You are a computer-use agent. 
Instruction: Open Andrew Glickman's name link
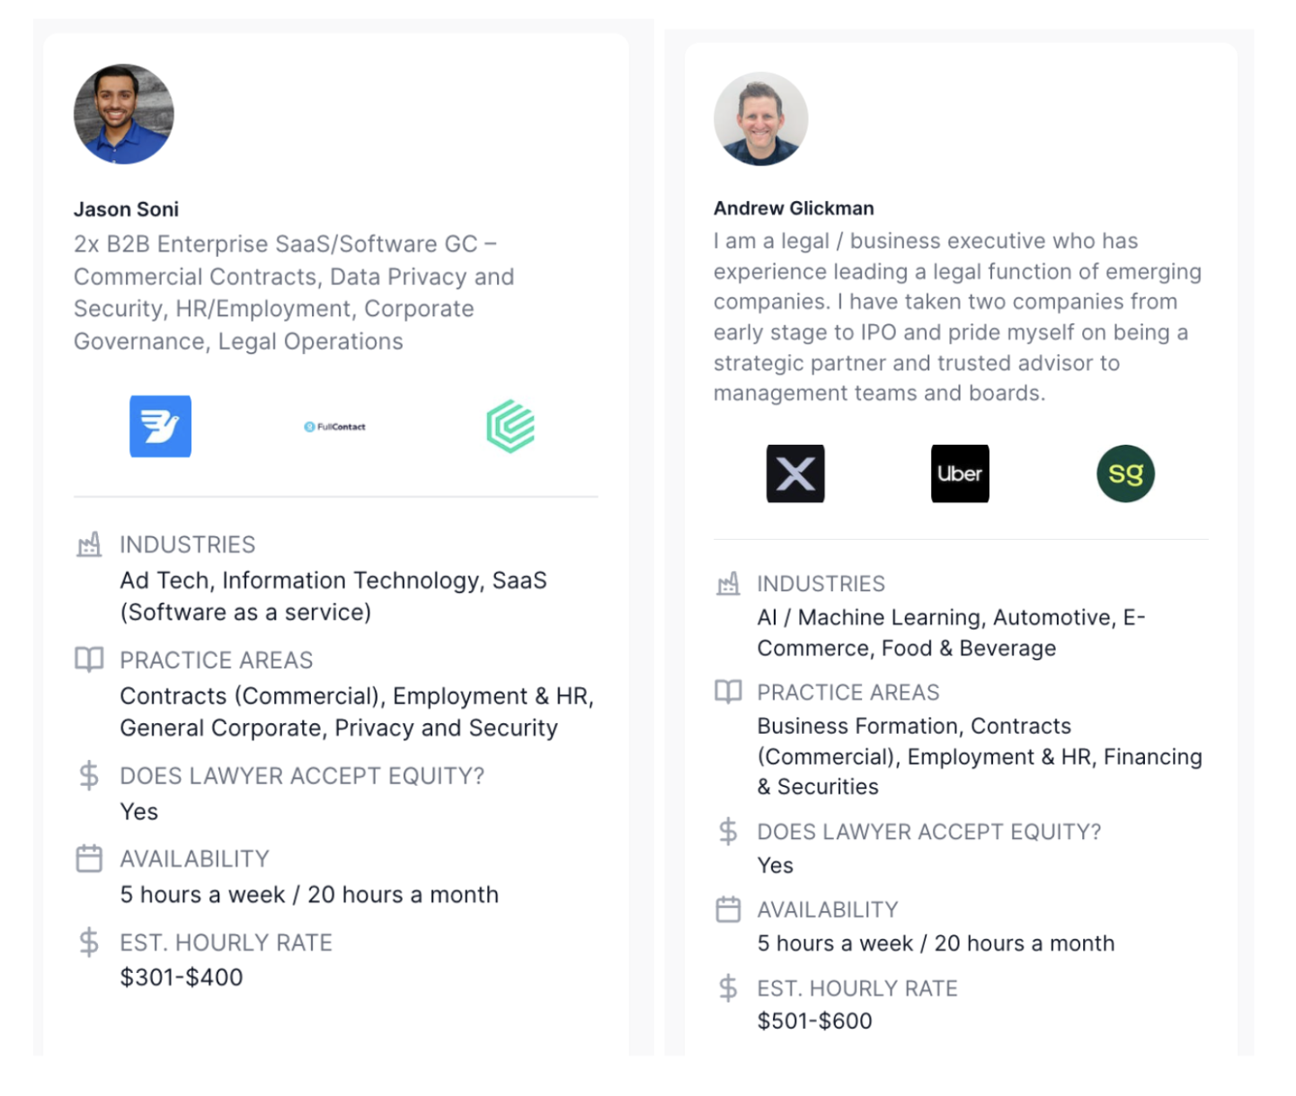click(794, 208)
